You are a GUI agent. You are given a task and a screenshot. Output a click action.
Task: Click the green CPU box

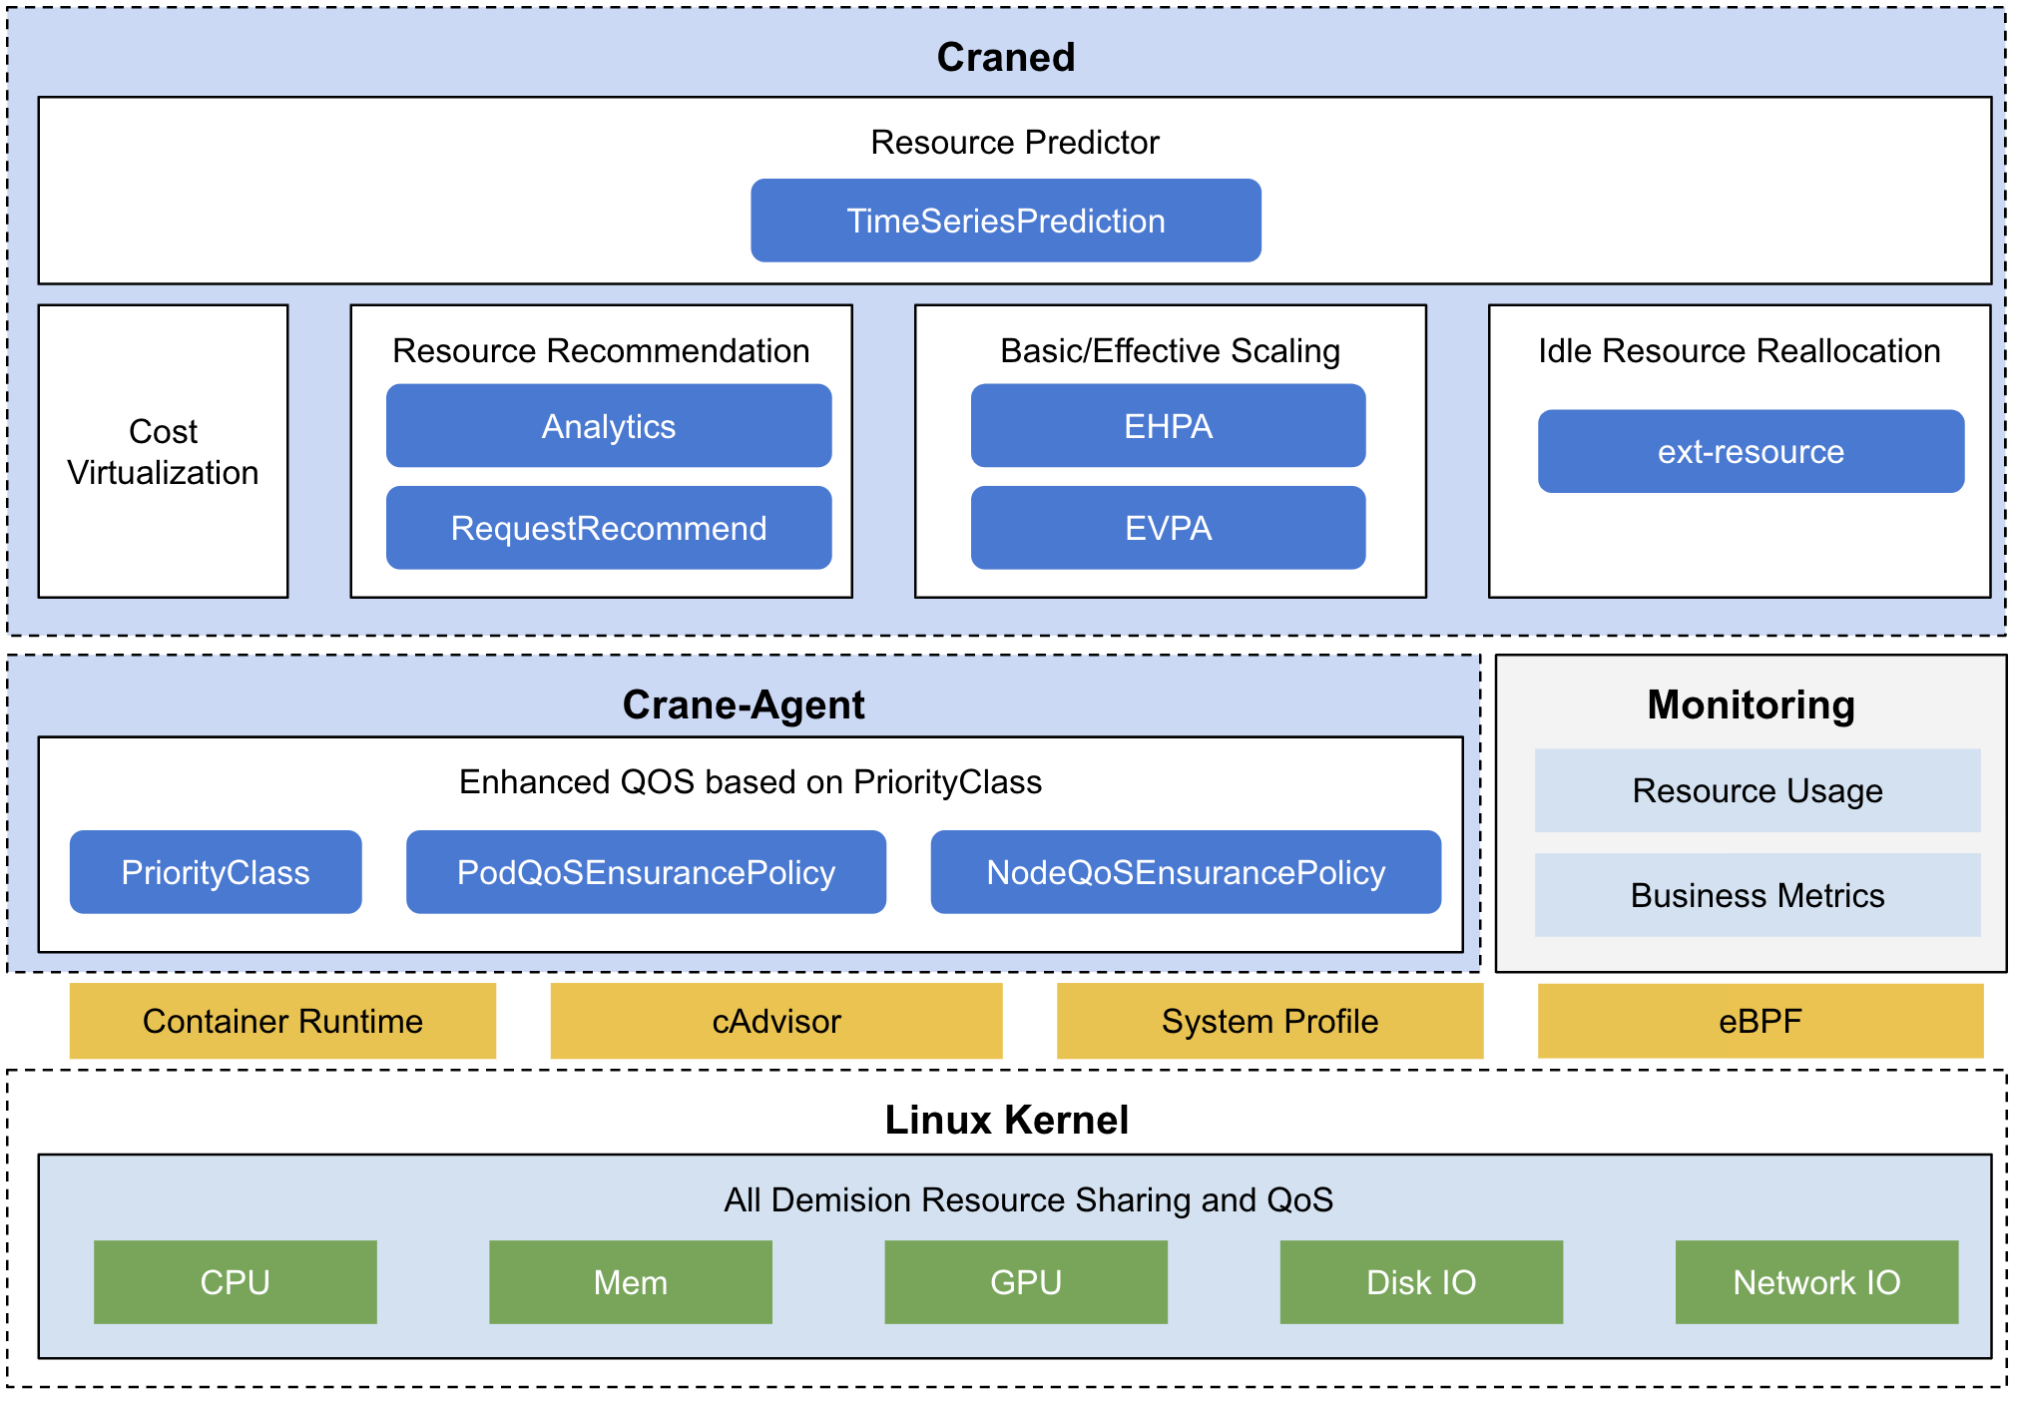pyautogui.click(x=235, y=1282)
